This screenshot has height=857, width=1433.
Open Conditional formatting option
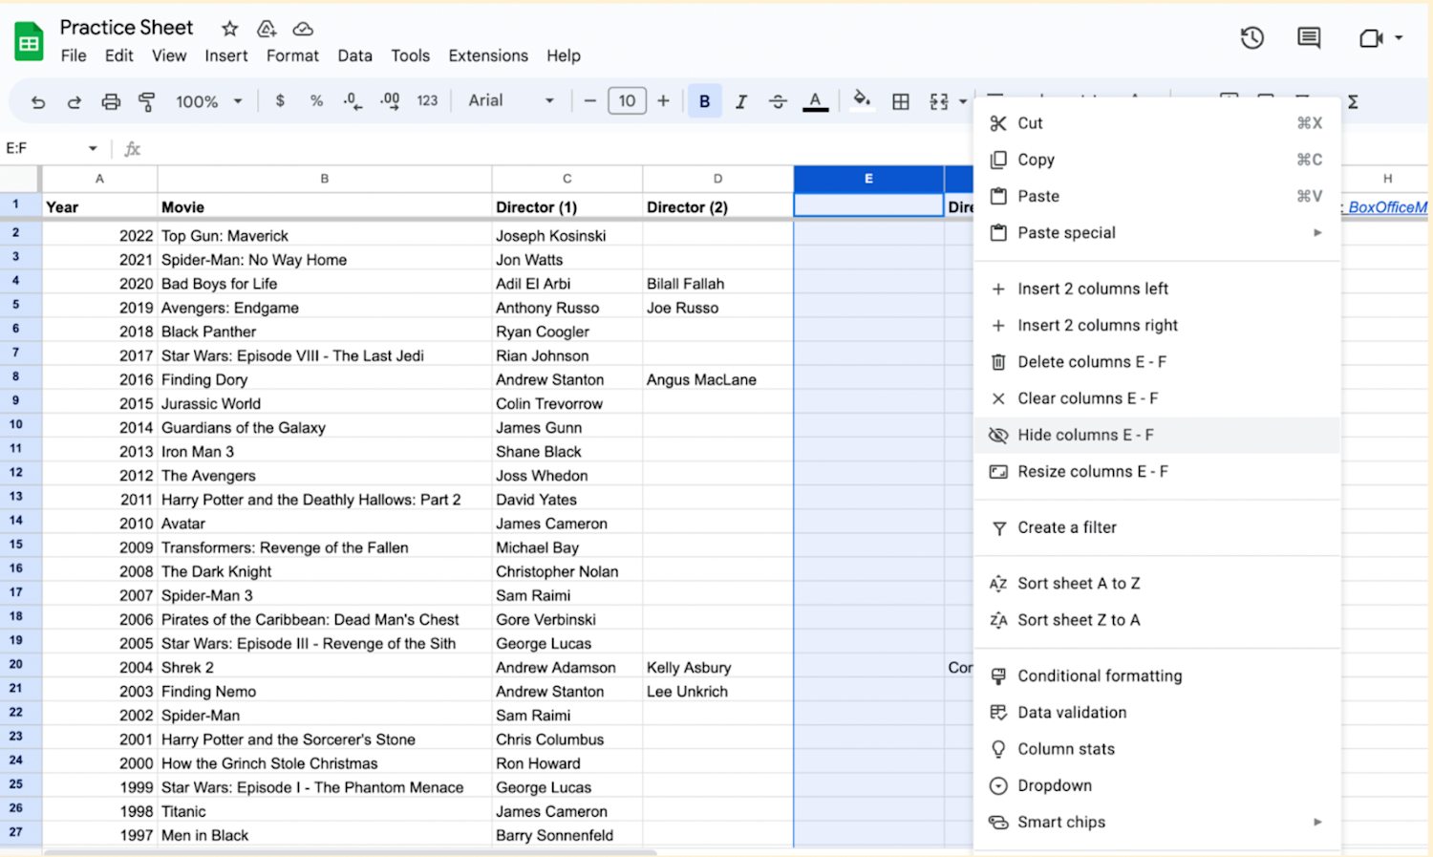click(1157, 675)
